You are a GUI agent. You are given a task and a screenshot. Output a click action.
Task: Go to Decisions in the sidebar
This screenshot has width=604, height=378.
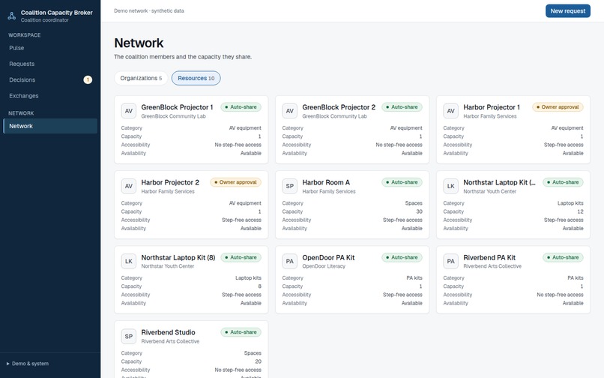(50, 79)
